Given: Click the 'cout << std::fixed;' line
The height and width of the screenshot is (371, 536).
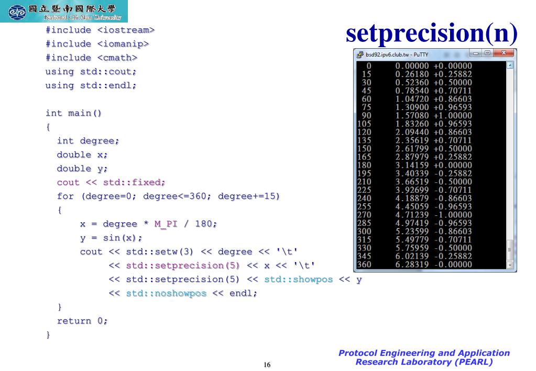Looking at the screenshot, I should tap(111, 182).
